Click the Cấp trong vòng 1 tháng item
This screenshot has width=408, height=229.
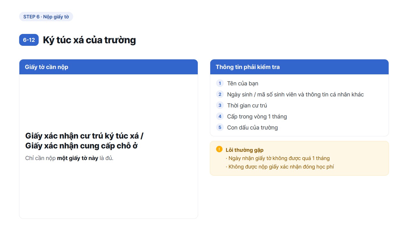(x=257, y=116)
